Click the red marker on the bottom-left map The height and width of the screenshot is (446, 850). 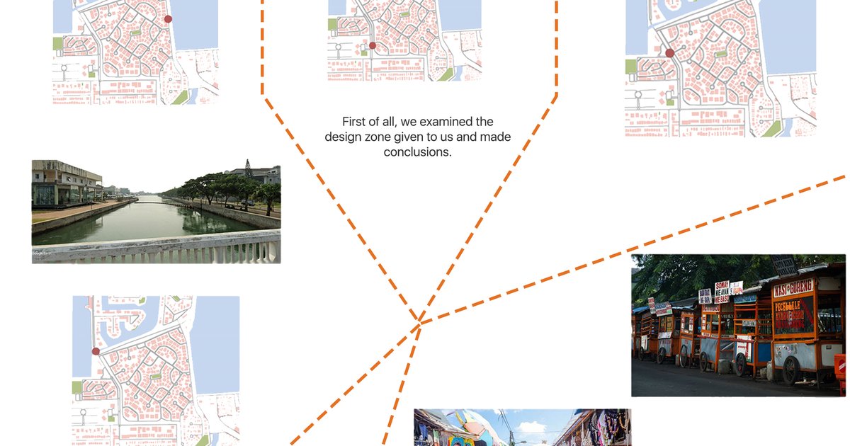(x=96, y=351)
